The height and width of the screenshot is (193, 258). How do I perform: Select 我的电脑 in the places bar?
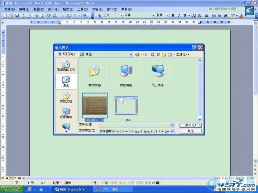tap(66, 113)
